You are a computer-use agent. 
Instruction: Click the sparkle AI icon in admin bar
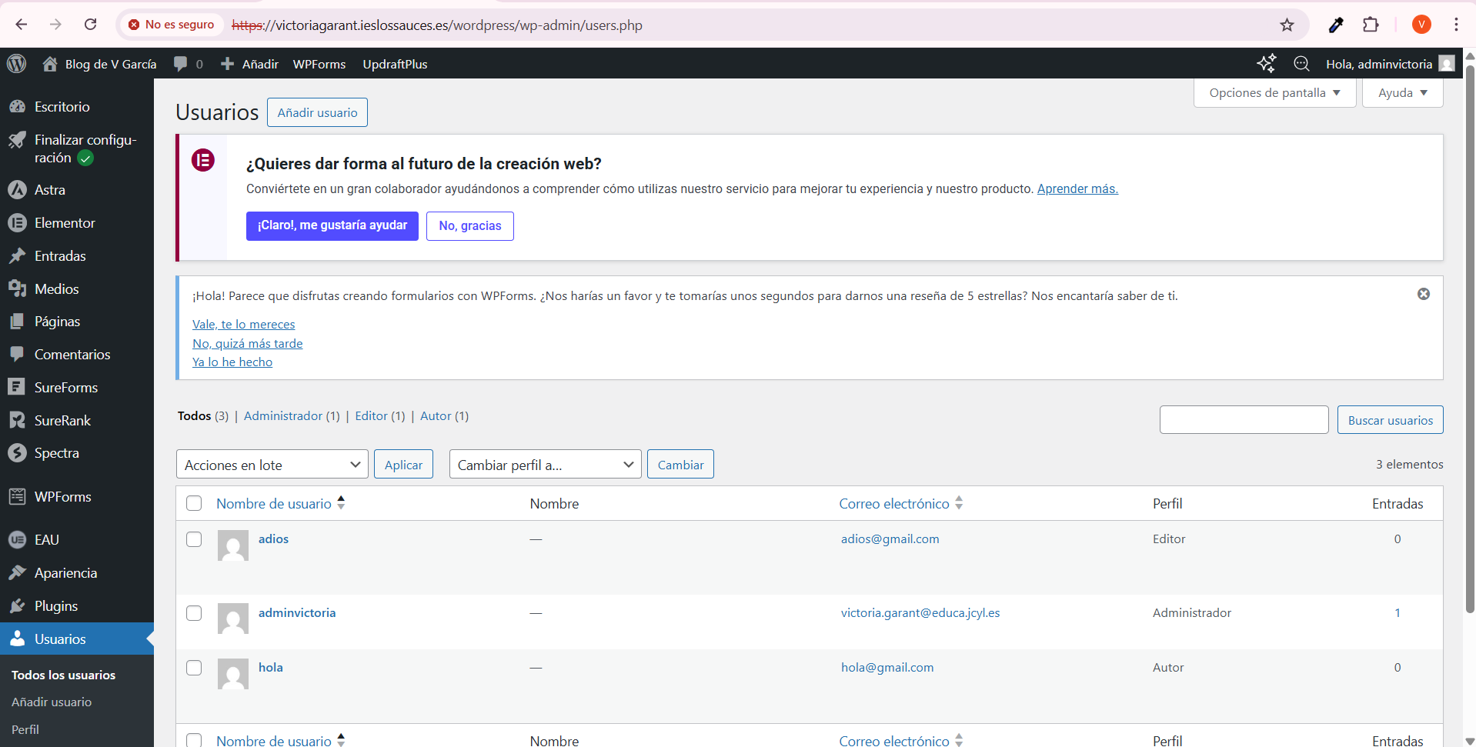[x=1266, y=64]
